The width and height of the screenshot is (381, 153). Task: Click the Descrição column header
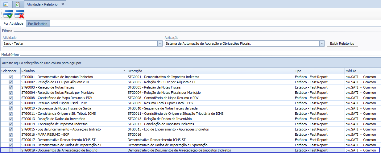point(210,71)
